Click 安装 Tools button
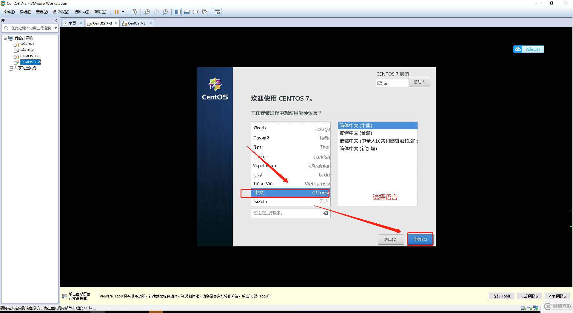Image resolution: width=573 pixels, height=313 pixels. pyautogui.click(x=501, y=296)
